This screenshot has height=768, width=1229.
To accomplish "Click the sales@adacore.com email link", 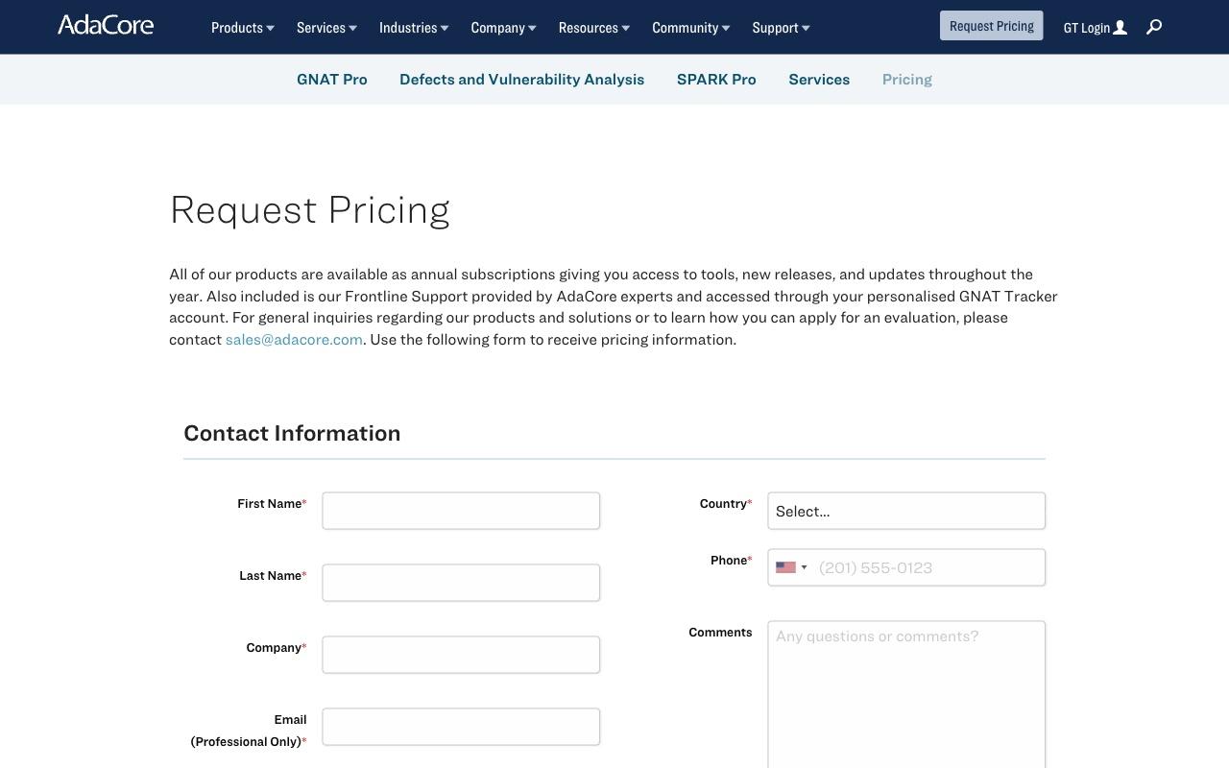I will 294,339.
